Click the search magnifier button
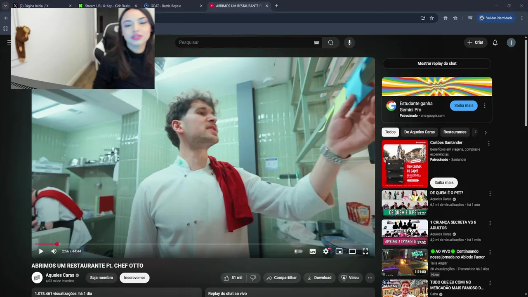 tap(331, 42)
